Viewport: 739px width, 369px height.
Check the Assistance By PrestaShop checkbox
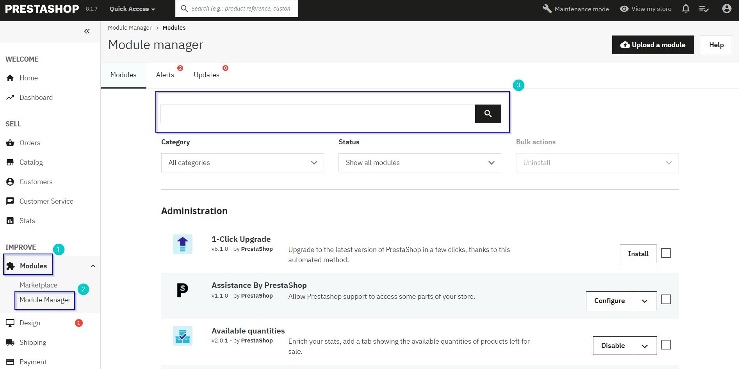666,300
